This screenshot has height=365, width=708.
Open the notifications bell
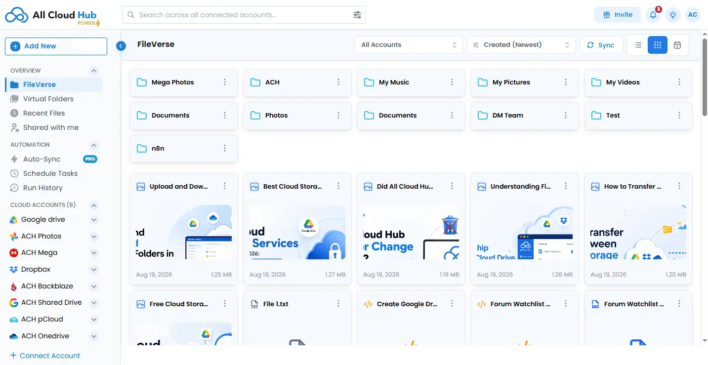point(653,15)
